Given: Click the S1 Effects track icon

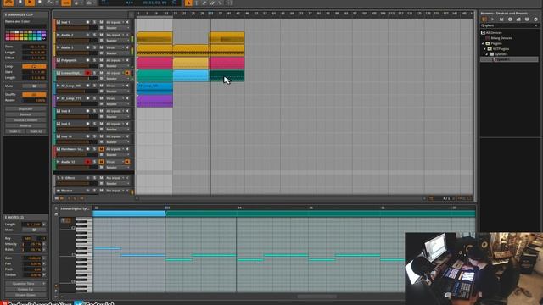Looking at the screenshot, I should coord(59,178).
